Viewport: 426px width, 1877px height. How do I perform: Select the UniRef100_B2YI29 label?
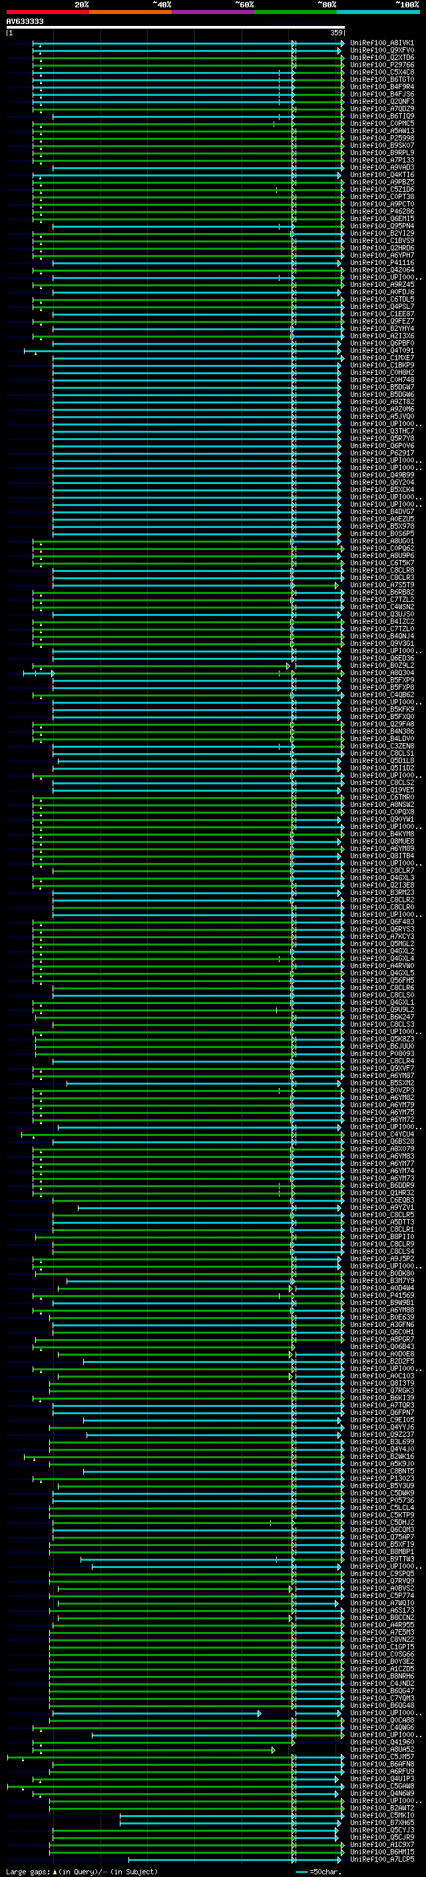click(x=381, y=233)
